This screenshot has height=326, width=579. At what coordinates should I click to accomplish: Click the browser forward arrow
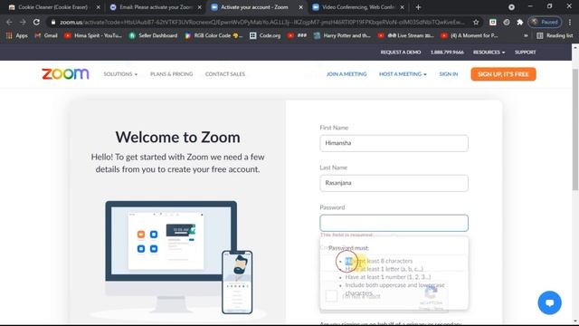23,22
